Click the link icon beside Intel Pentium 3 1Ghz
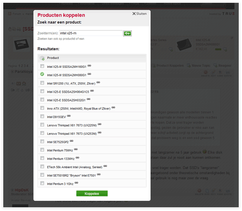 click(76, 183)
